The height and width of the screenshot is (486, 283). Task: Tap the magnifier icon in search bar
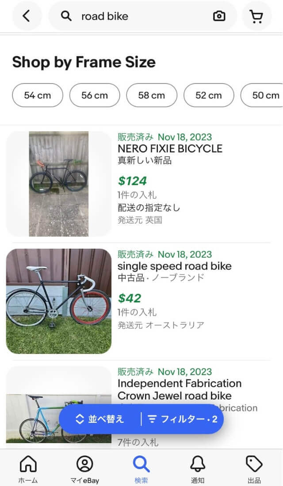tap(66, 16)
